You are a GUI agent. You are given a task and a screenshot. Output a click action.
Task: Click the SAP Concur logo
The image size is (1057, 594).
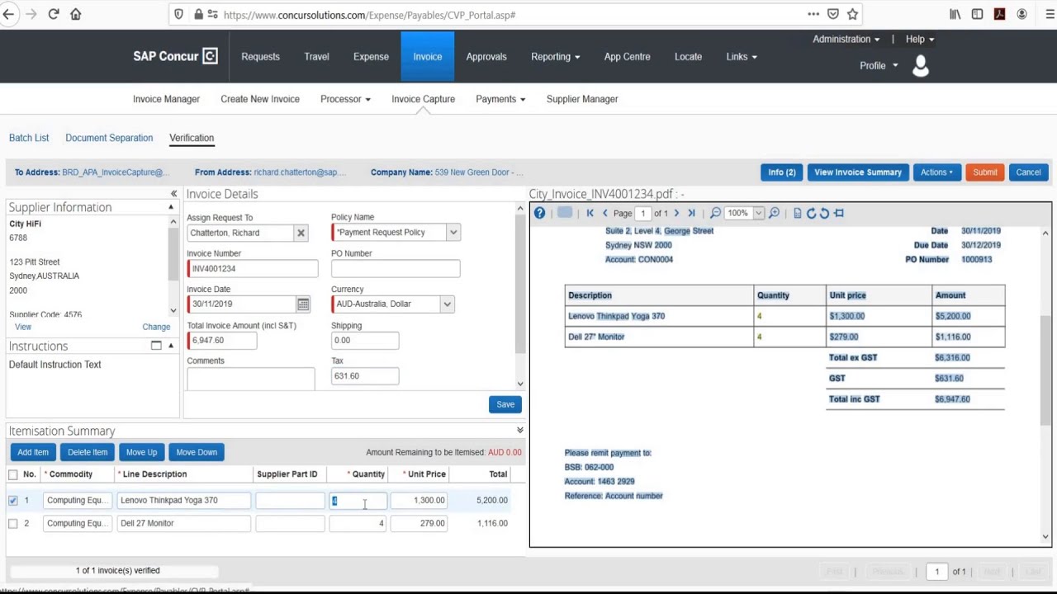tap(174, 56)
